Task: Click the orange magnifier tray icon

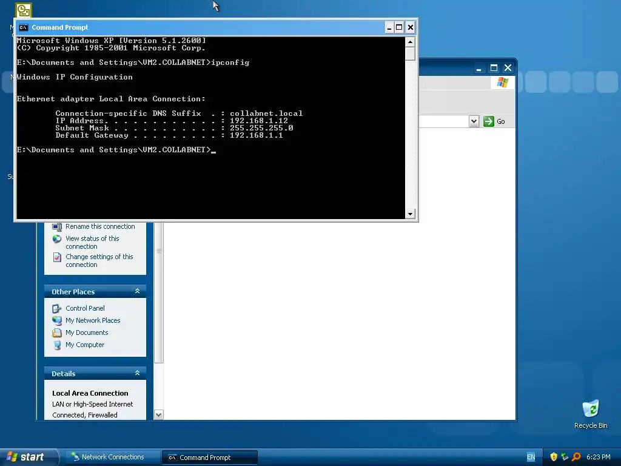Action: 576,457
